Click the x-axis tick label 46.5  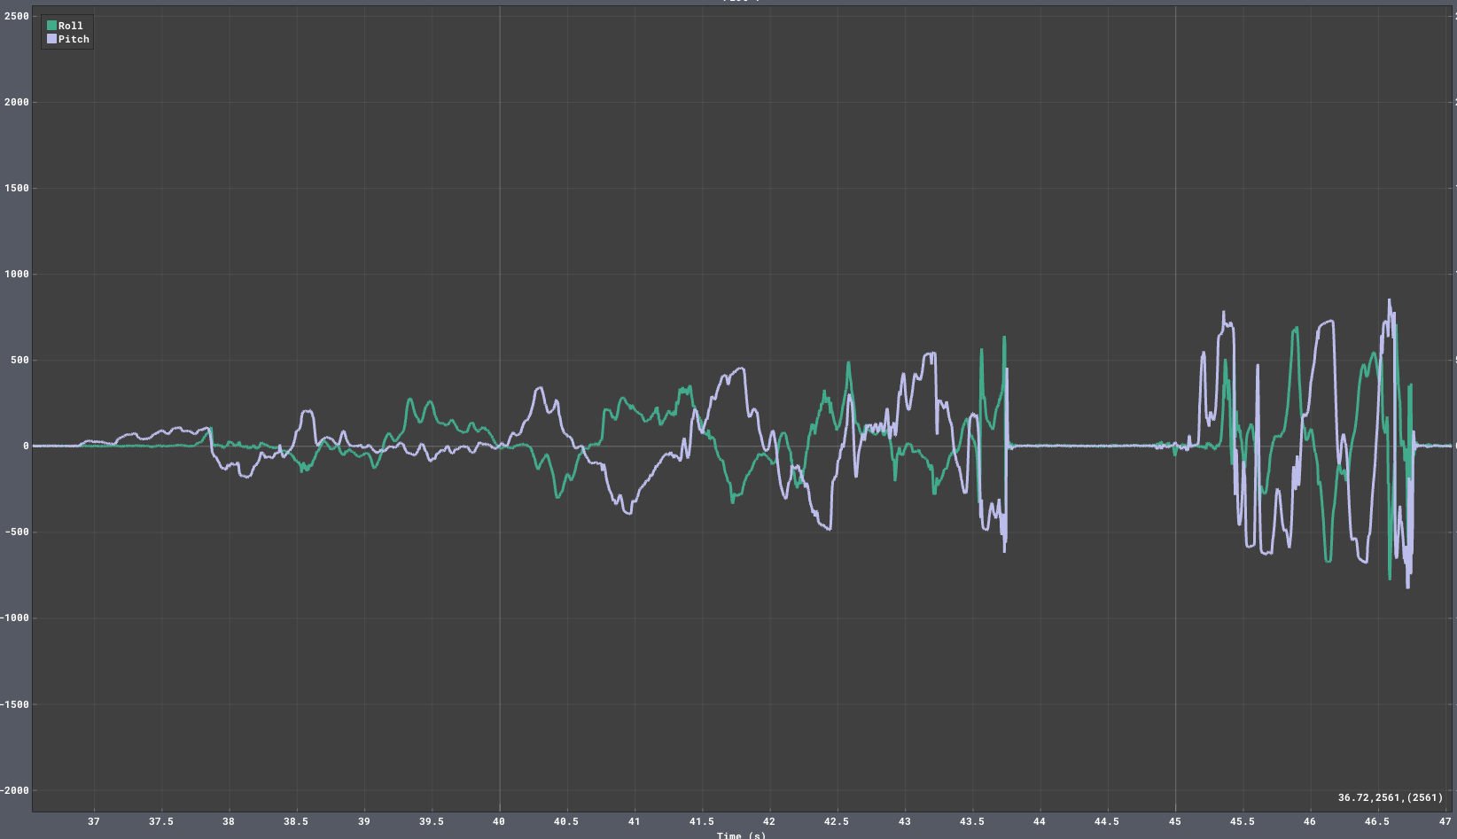pos(1377,821)
